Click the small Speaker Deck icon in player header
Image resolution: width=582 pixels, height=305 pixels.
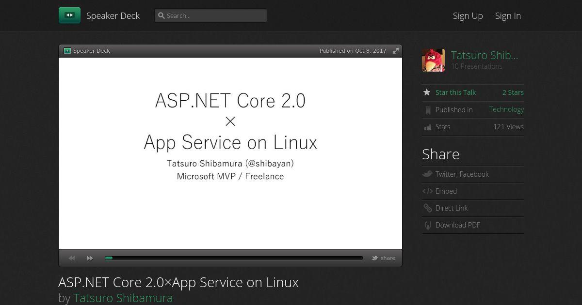67,51
